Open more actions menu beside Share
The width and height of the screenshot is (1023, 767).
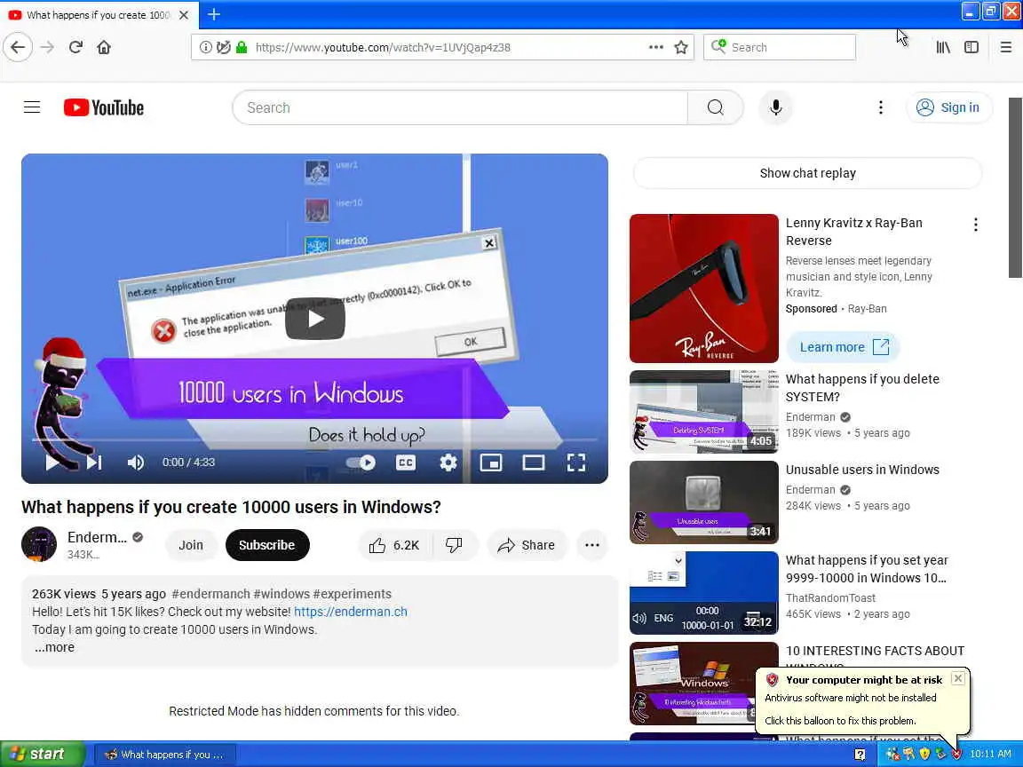tap(592, 545)
